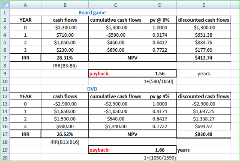Image resolution: width=240 pixels, height=161 pixels.
Task: Select the 28.31% IRR cell
Action: 65,58
